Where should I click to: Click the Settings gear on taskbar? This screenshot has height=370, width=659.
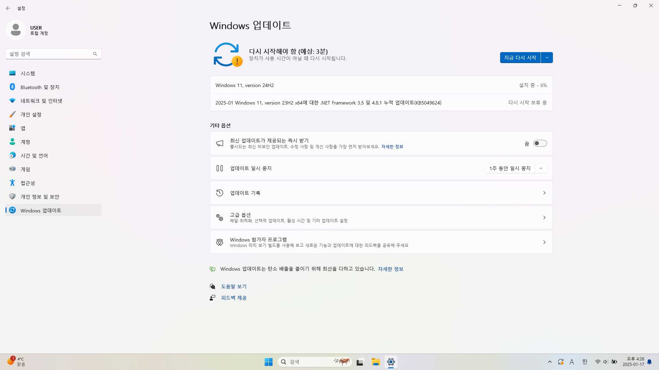[x=391, y=362]
